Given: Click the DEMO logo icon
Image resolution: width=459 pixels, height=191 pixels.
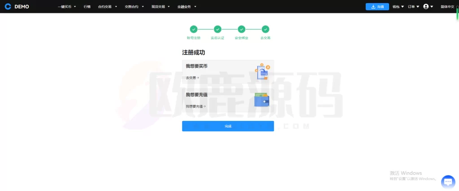Looking at the screenshot, I should point(8,6).
